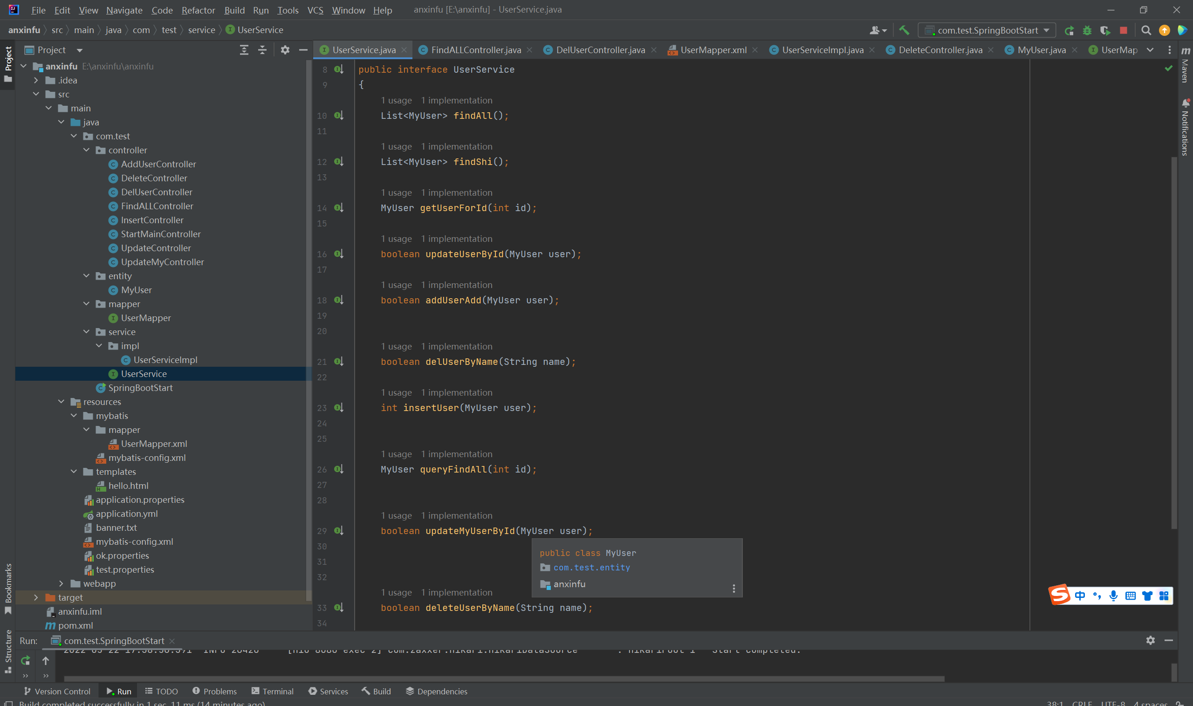Viewport: 1193px width, 706px height.
Task: Stop the running application with red square
Action: (1124, 30)
